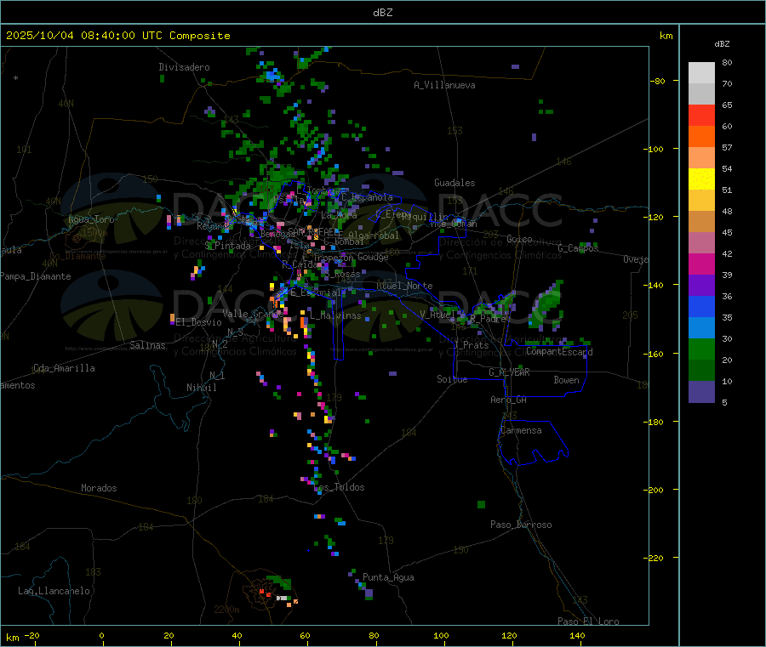Click the 'Carmensa' location label
Screen dimensions: 766x647
click(x=521, y=430)
